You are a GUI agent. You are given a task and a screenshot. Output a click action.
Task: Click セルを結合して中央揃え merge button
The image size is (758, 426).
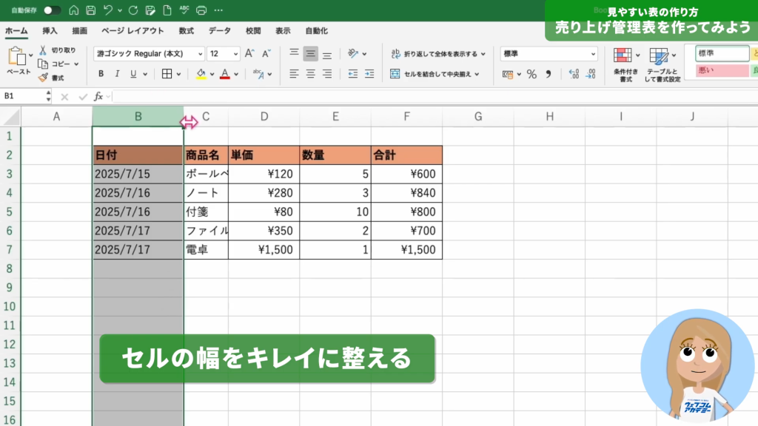click(x=436, y=74)
